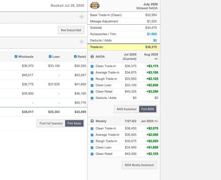
Task: Click the loan value $37,625
Action: (54, 84)
